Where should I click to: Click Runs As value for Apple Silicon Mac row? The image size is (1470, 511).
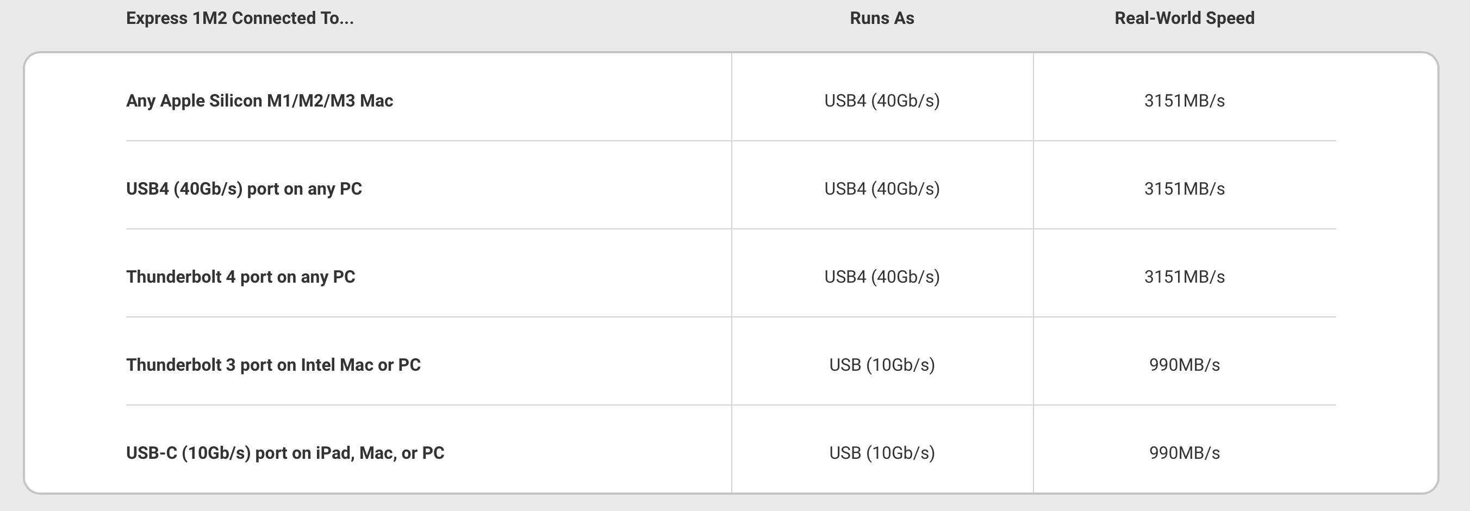pos(882,101)
